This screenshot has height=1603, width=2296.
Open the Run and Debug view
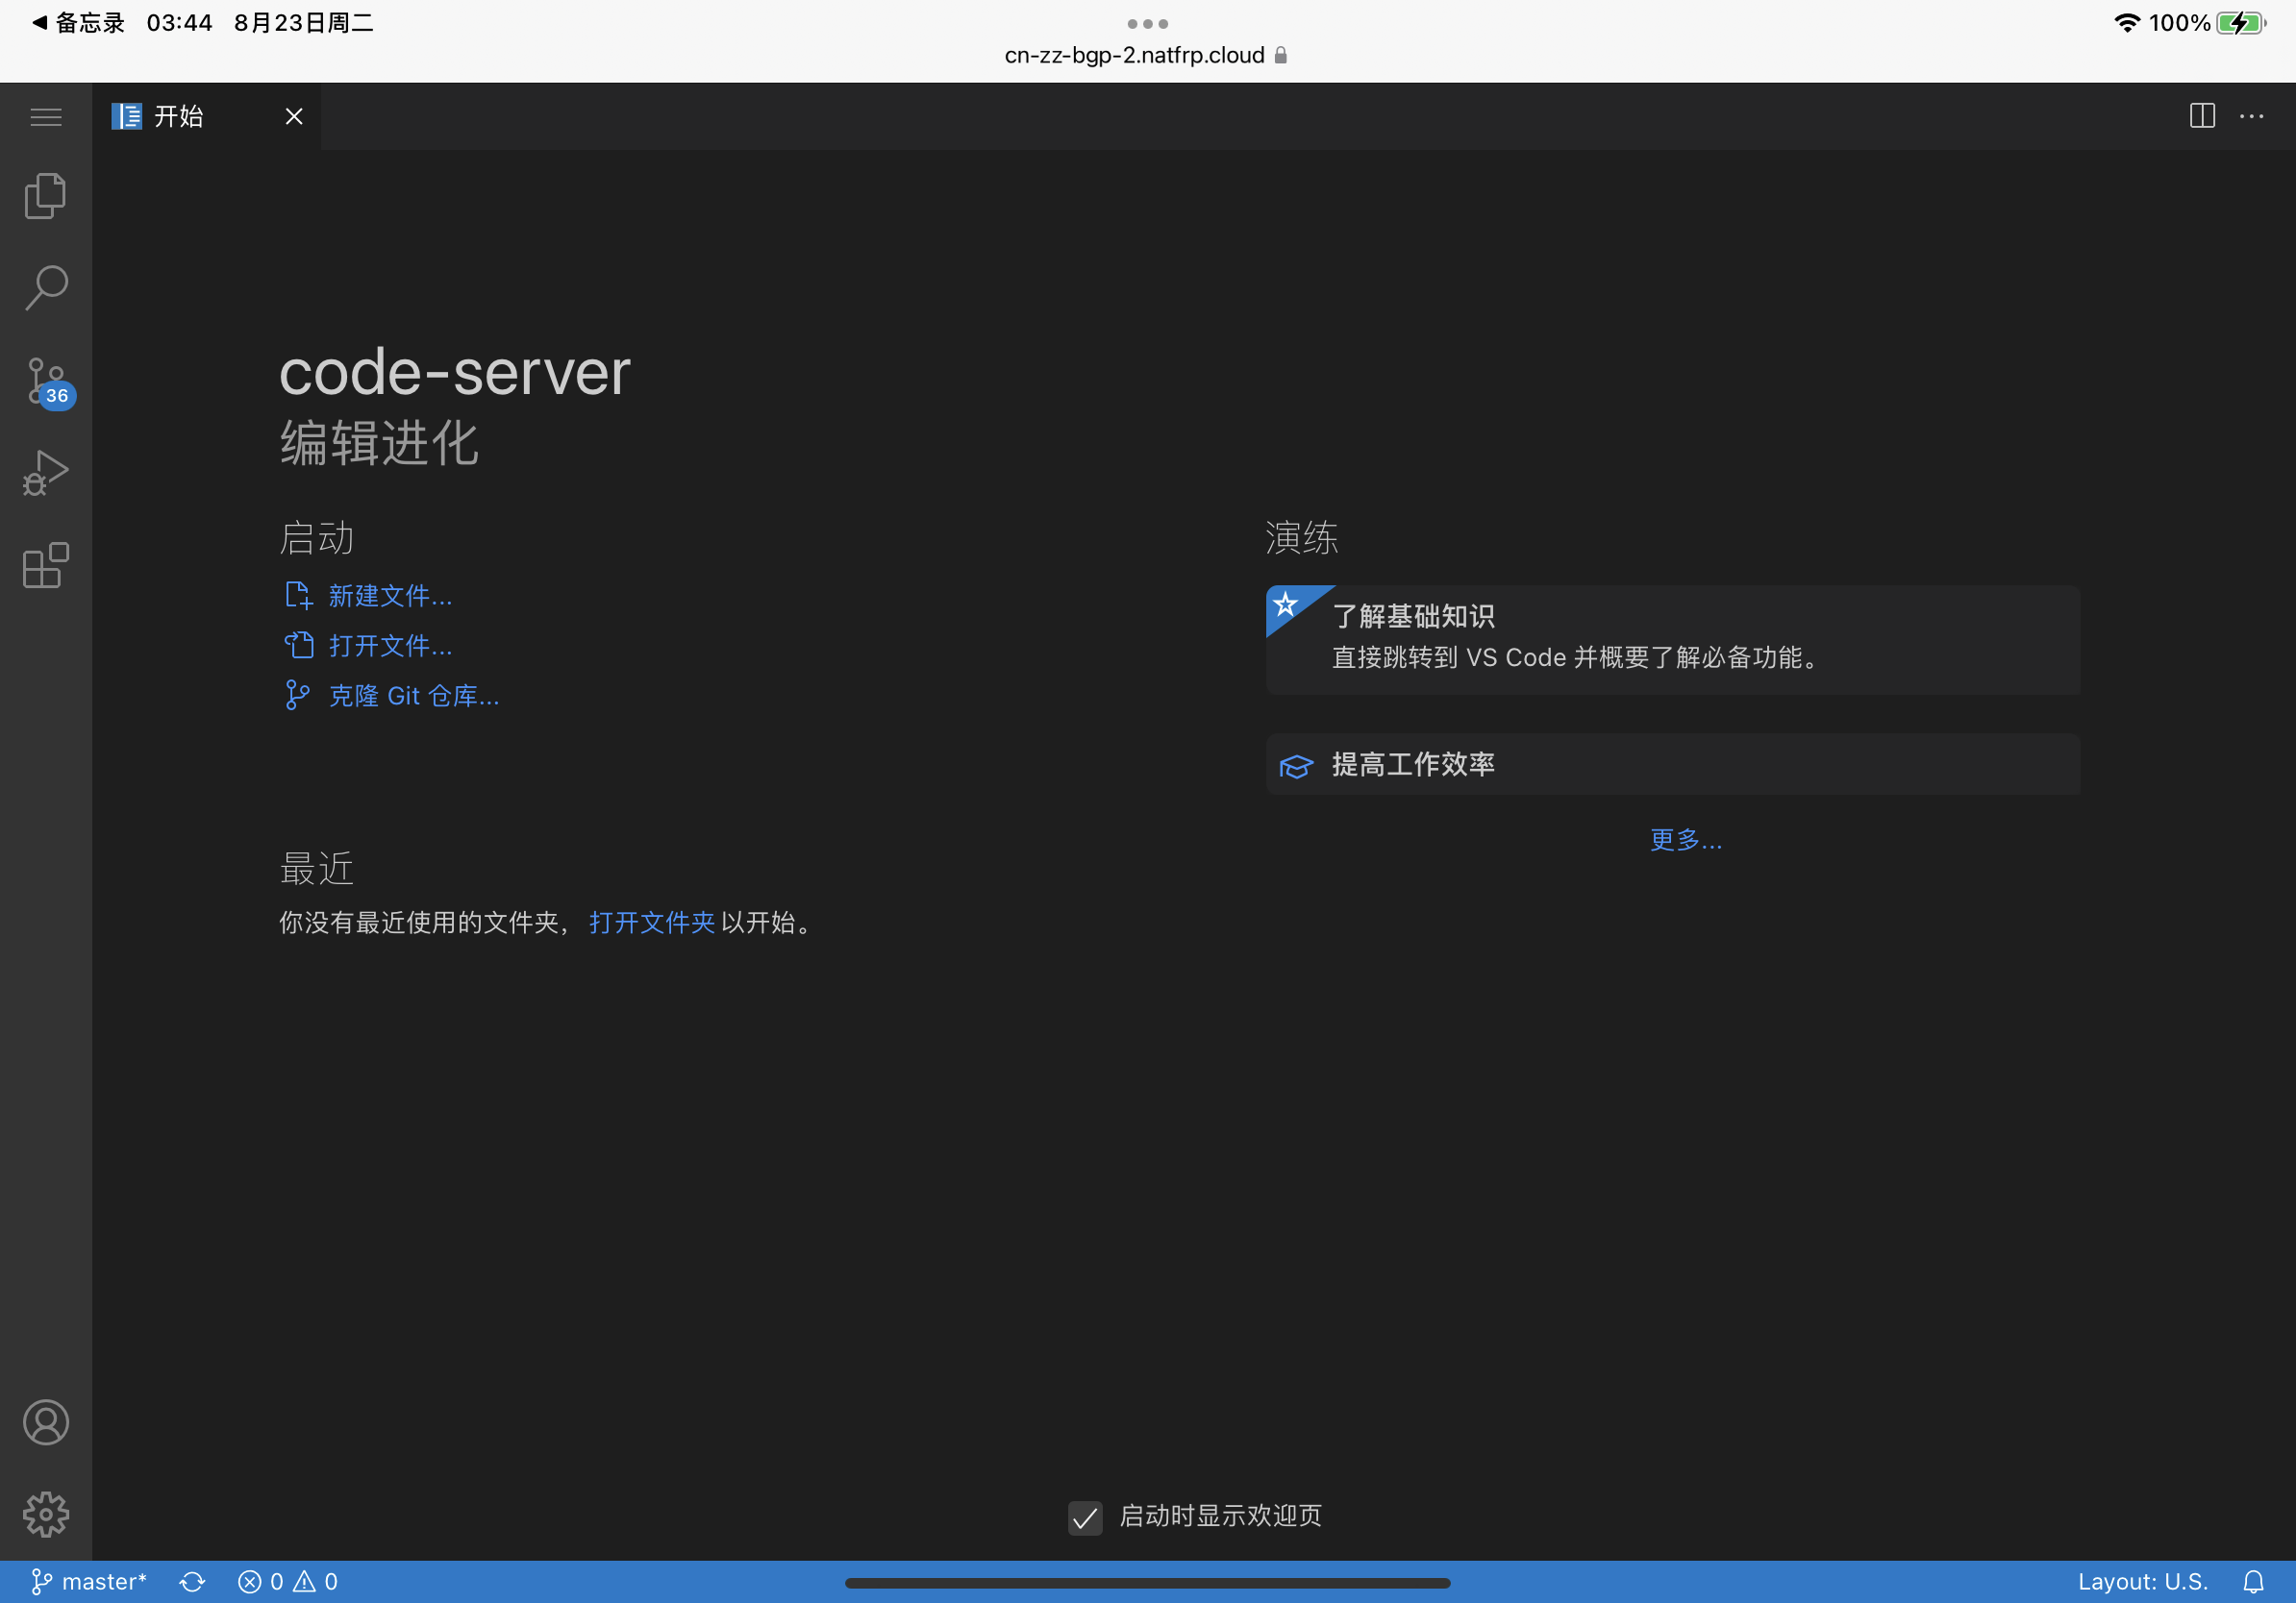[x=46, y=473]
